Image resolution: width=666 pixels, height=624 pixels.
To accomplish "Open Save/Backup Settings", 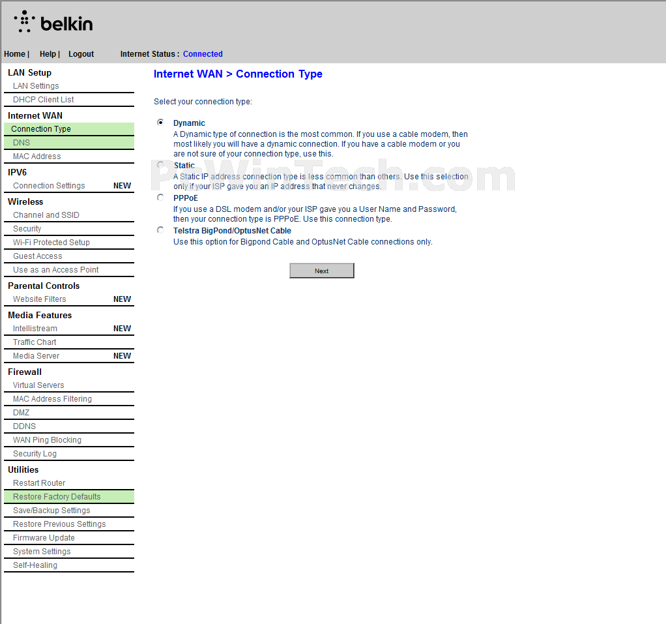I will click(51, 511).
